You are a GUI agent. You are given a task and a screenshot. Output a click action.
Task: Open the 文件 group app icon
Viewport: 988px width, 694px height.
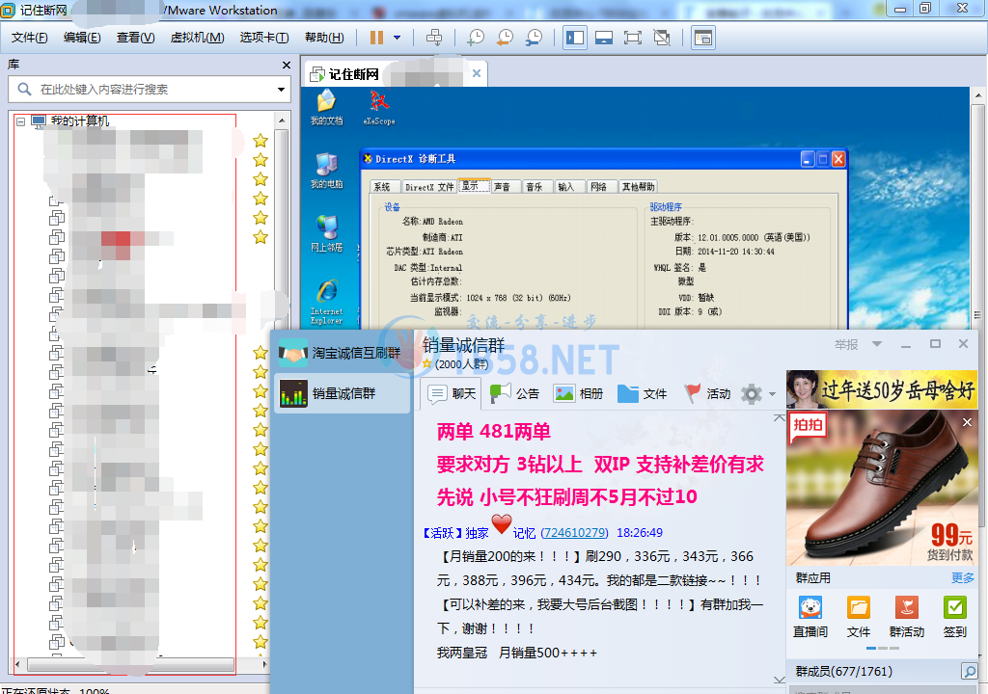click(x=858, y=617)
